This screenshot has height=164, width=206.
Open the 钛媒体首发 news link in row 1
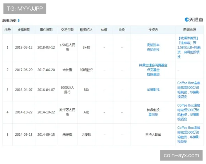[189, 47]
